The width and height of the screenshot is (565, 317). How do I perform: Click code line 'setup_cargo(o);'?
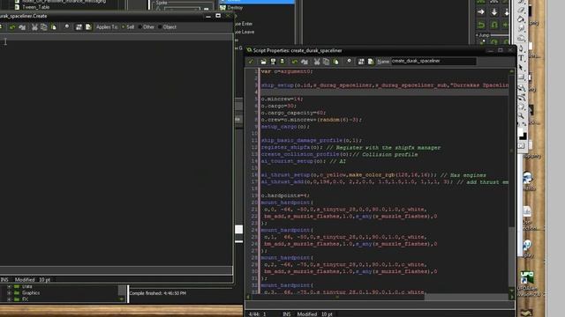tap(285, 127)
